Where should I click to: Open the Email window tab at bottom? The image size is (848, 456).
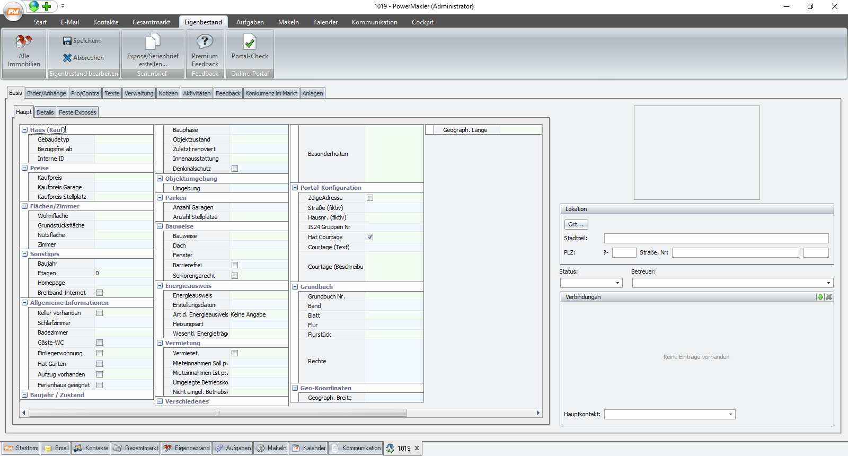point(56,448)
